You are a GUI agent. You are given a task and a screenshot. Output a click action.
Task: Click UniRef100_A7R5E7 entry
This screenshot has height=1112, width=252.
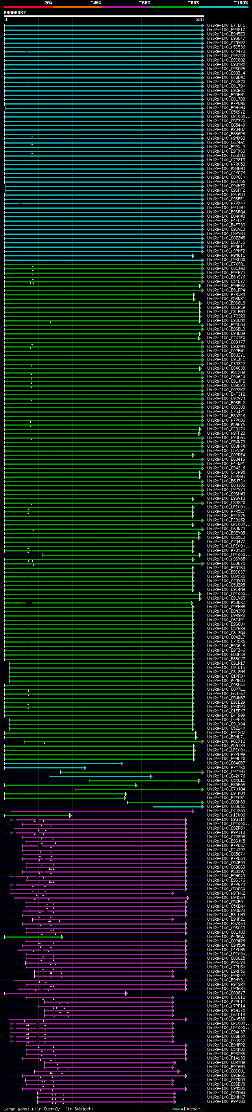coord(226,511)
